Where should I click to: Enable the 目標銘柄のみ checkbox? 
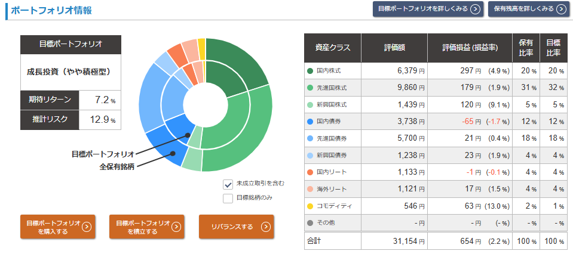click(x=228, y=198)
